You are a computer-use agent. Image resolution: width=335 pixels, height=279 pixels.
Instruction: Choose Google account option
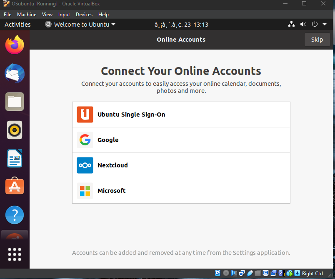click(181, 140)
